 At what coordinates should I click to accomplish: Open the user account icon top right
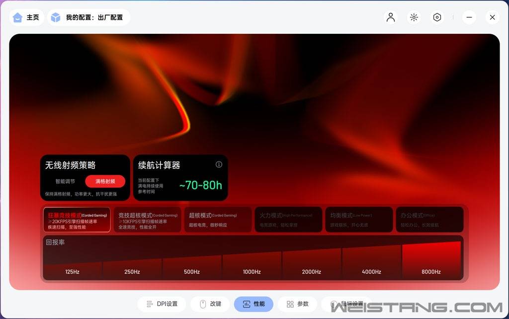391,17
